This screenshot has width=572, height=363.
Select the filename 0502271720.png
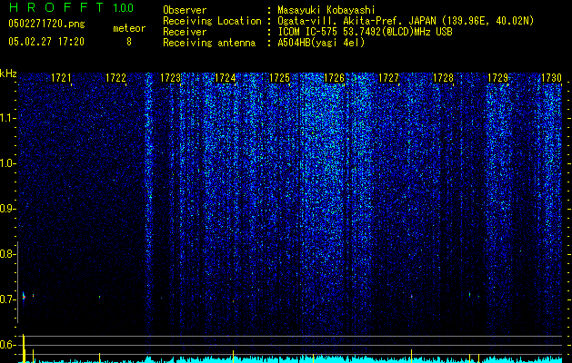pyautogui.click(x=46, y=24)
